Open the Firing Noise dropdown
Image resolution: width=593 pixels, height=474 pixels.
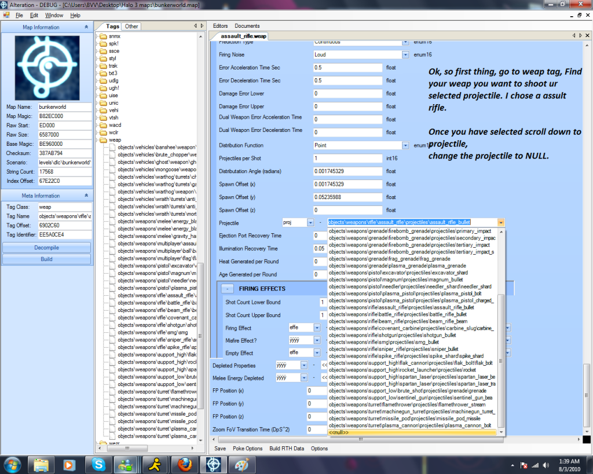(405, 55)
